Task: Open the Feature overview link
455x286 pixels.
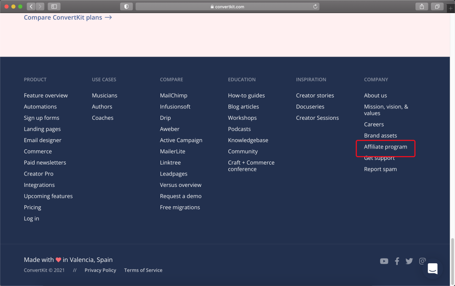Action: point(46,95)
